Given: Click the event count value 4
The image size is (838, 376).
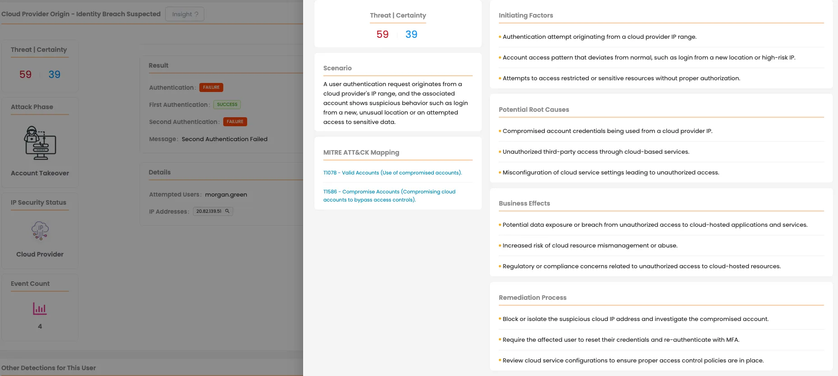Looking at the screenshot, I should [x=40, y=326].
